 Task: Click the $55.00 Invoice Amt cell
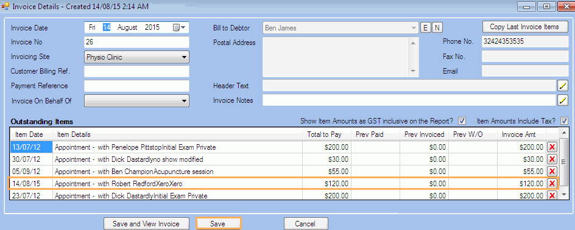(x=522, y=172)
